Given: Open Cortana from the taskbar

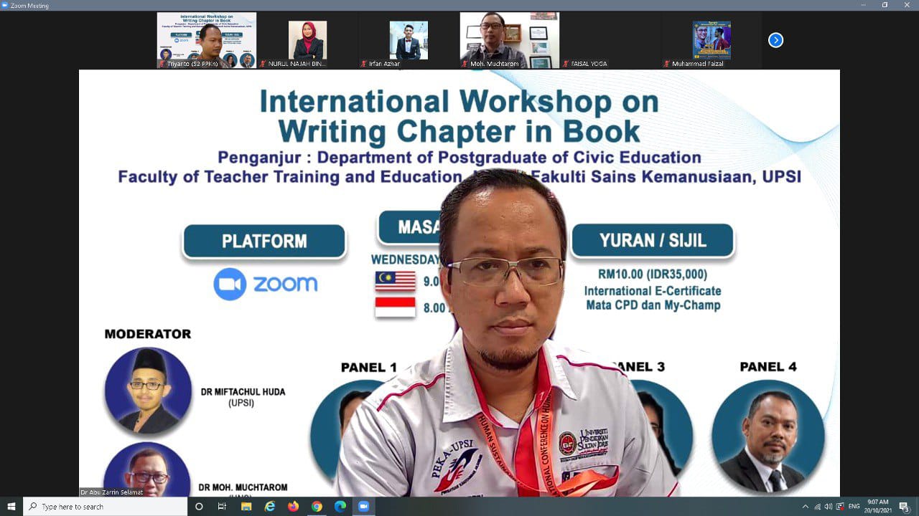Looking at the screenshot, I should [x=199, y=507].
